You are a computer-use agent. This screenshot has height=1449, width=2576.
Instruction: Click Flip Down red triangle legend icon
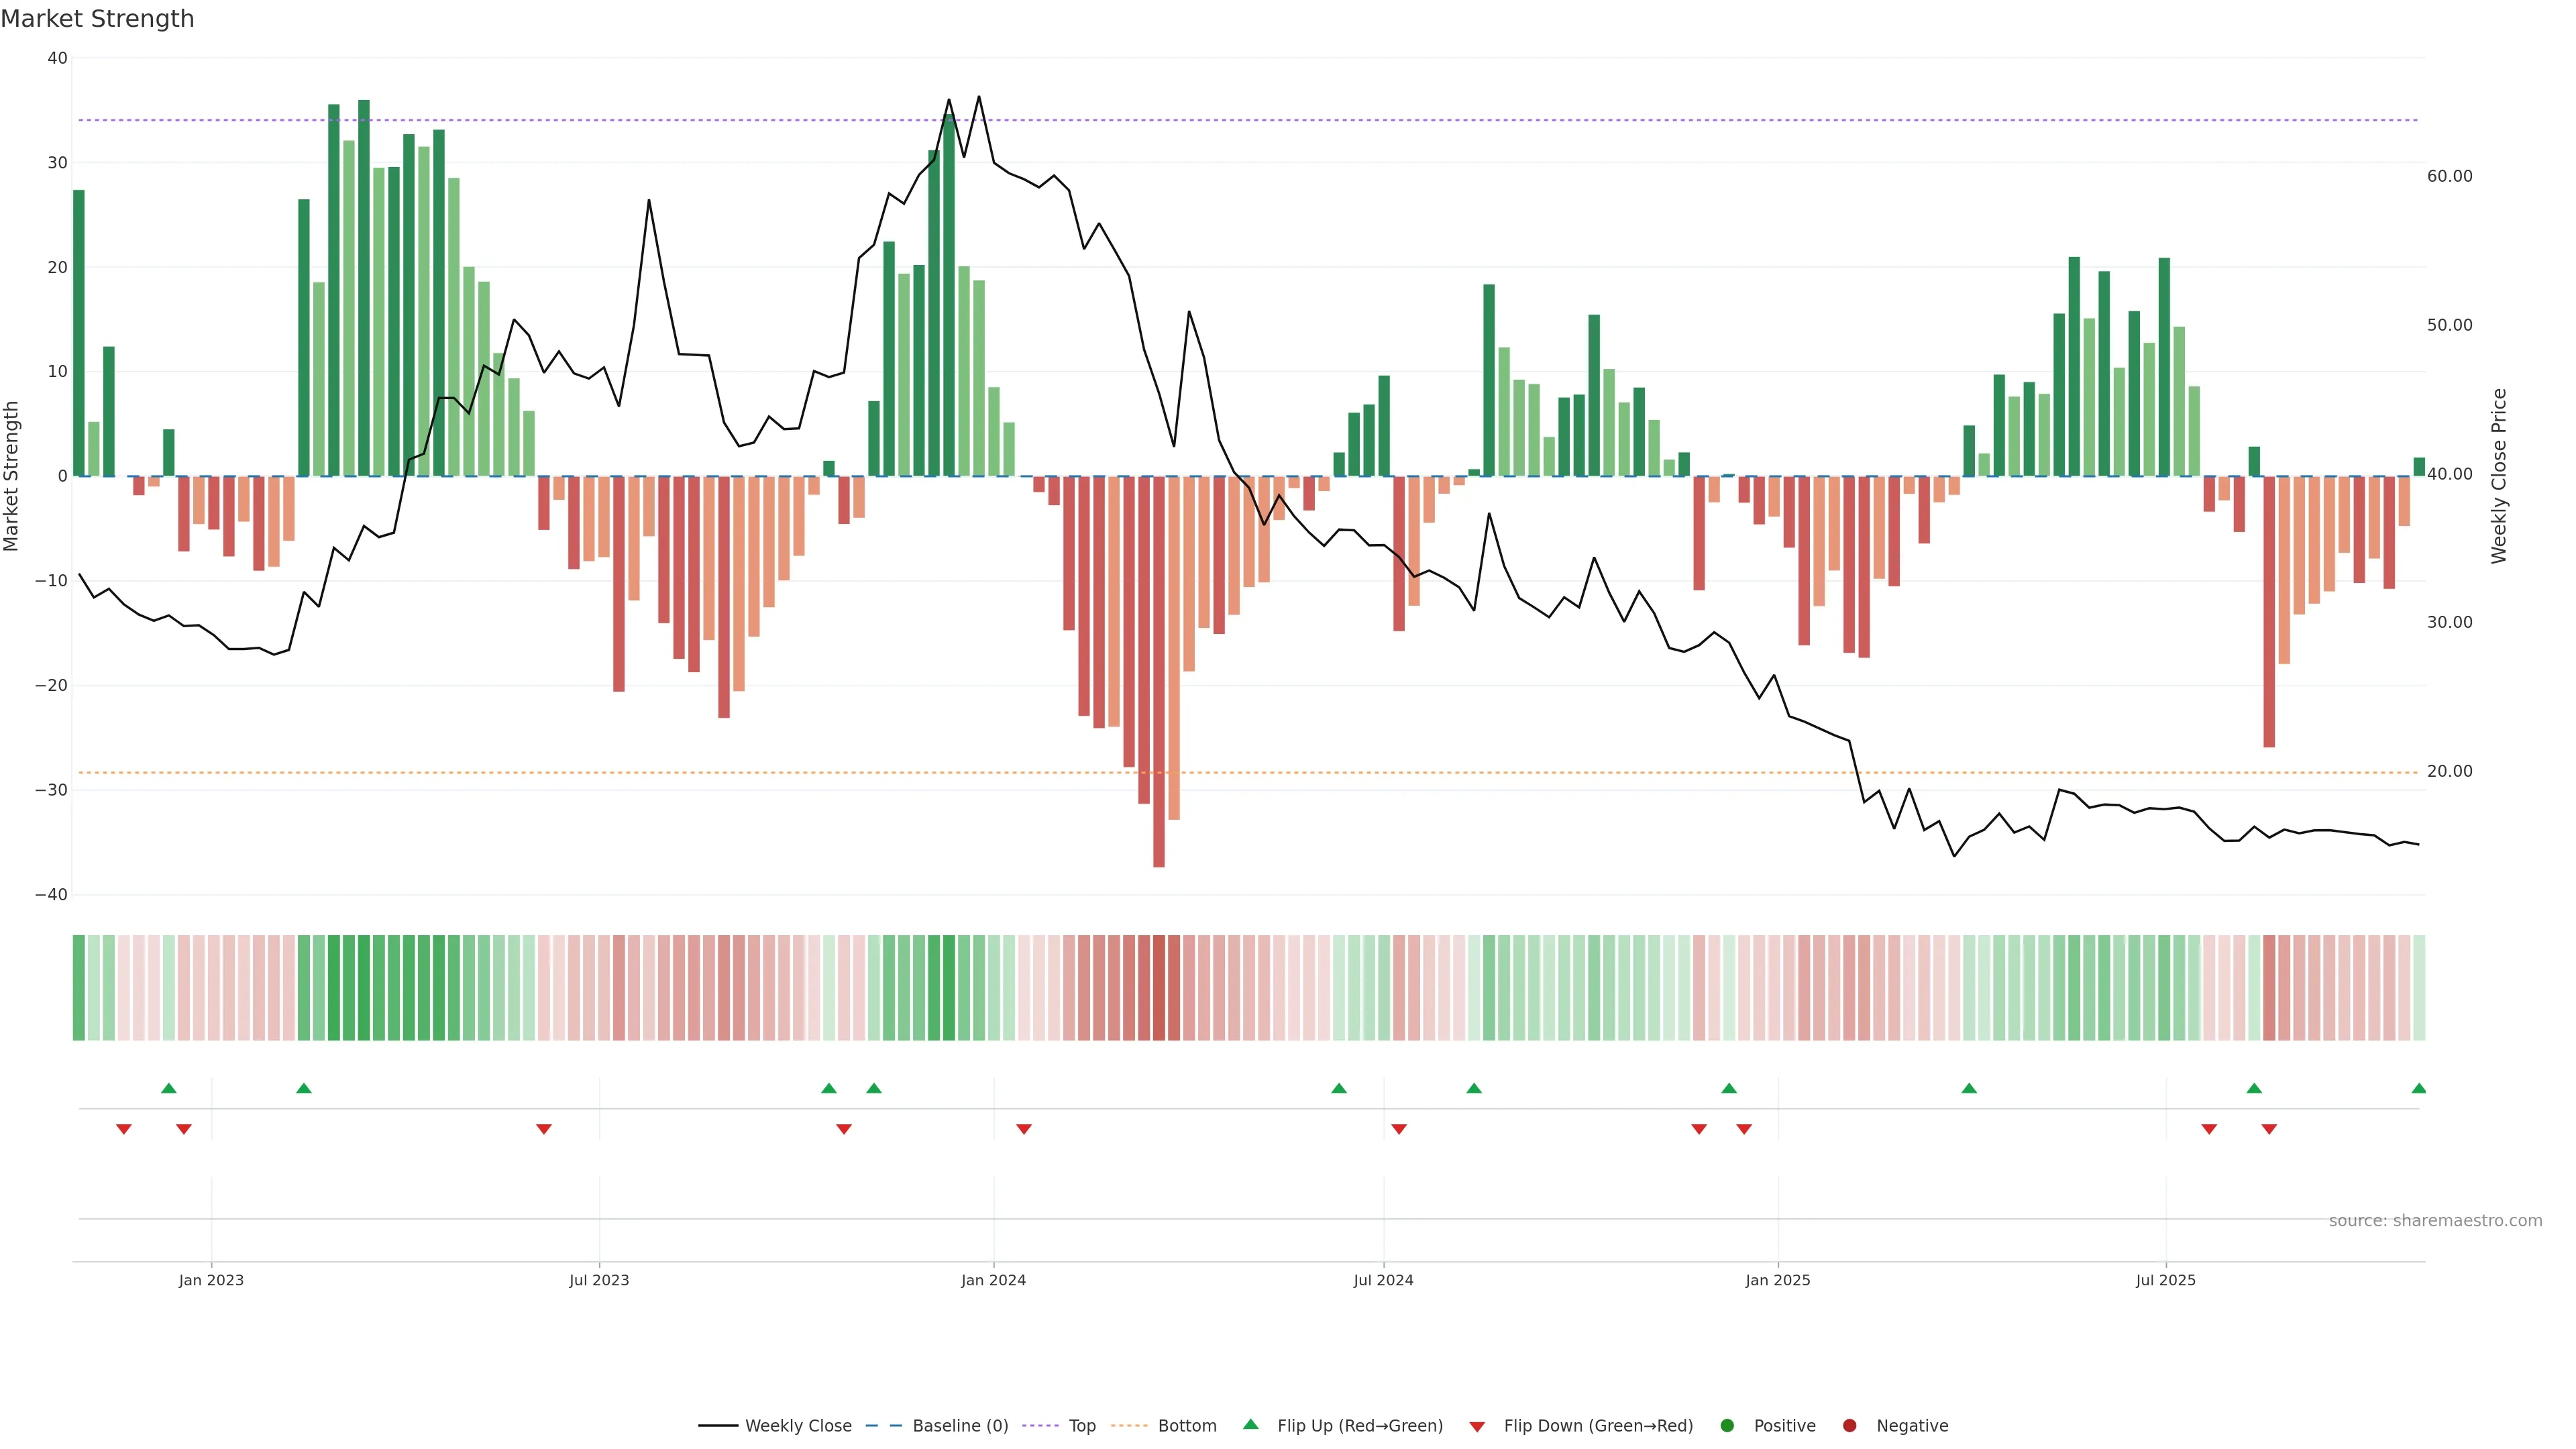click(1477, 1426)
